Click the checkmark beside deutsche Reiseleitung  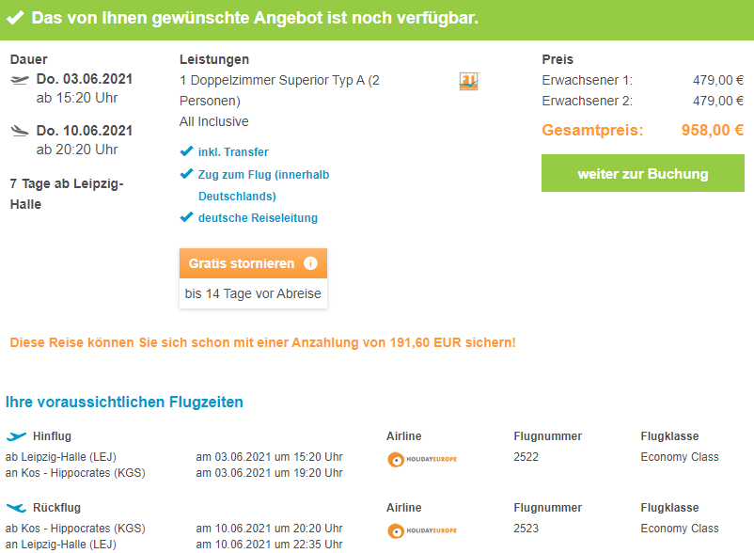[186, 218]
